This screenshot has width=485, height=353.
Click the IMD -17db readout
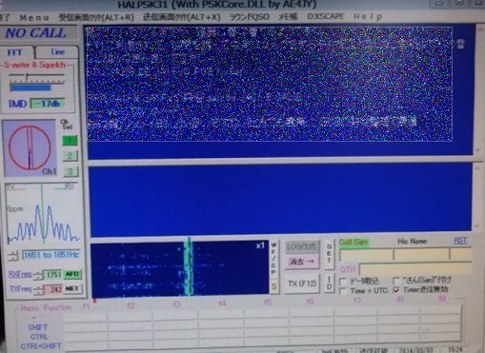pos(47,104)
